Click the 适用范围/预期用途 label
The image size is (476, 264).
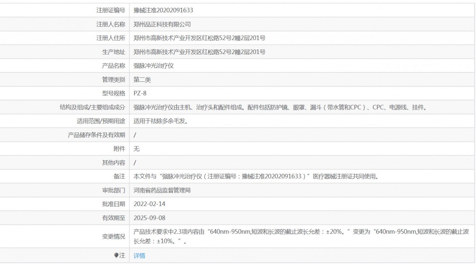pyautogui.click(x=101, y=121)
